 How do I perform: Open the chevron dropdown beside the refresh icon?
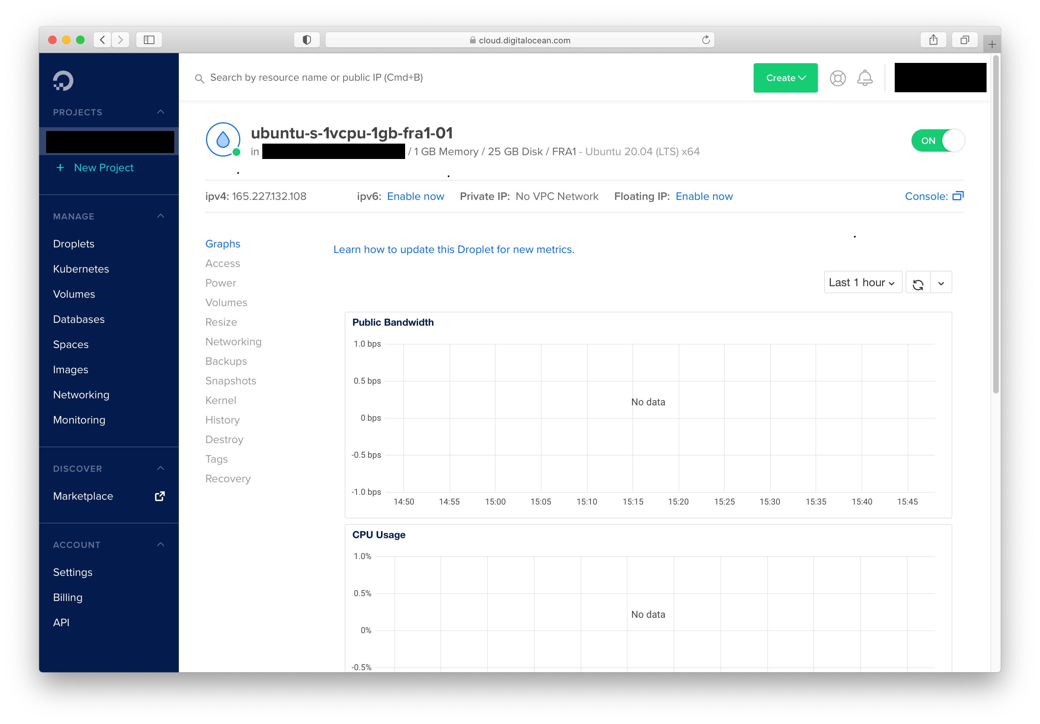click(x=941, y=282)
